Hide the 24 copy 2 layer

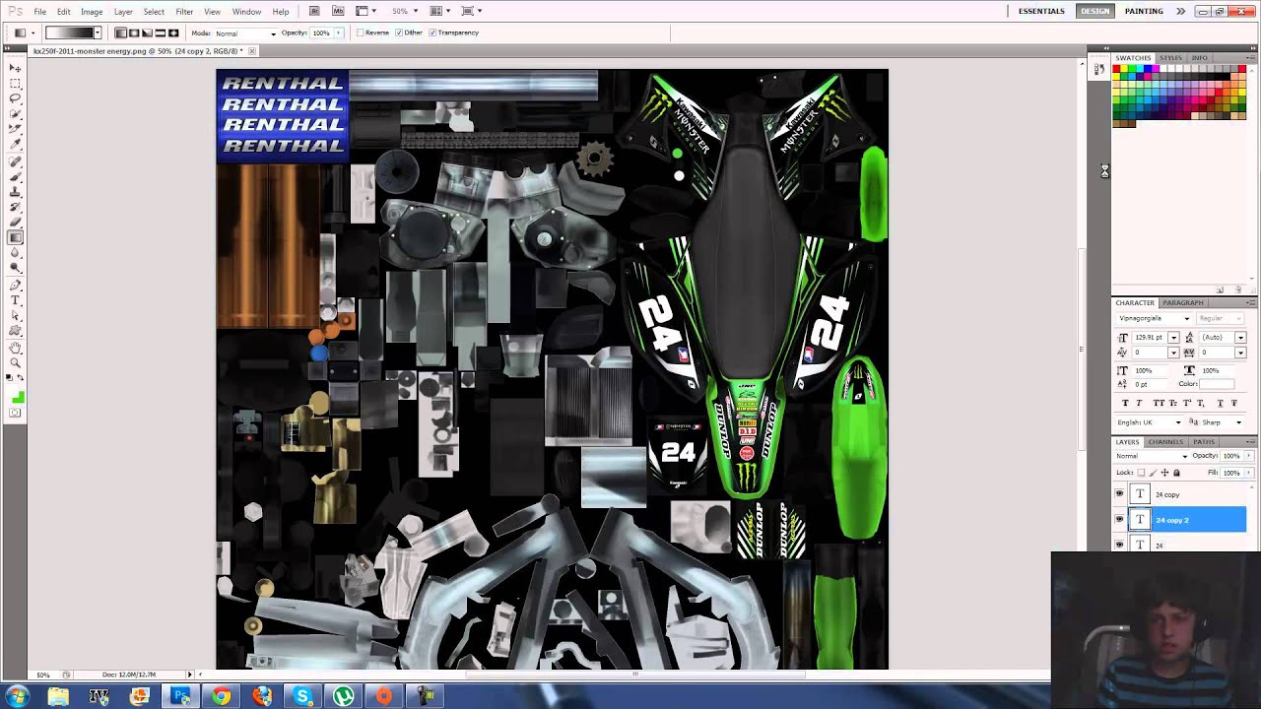click(1119, 519)
